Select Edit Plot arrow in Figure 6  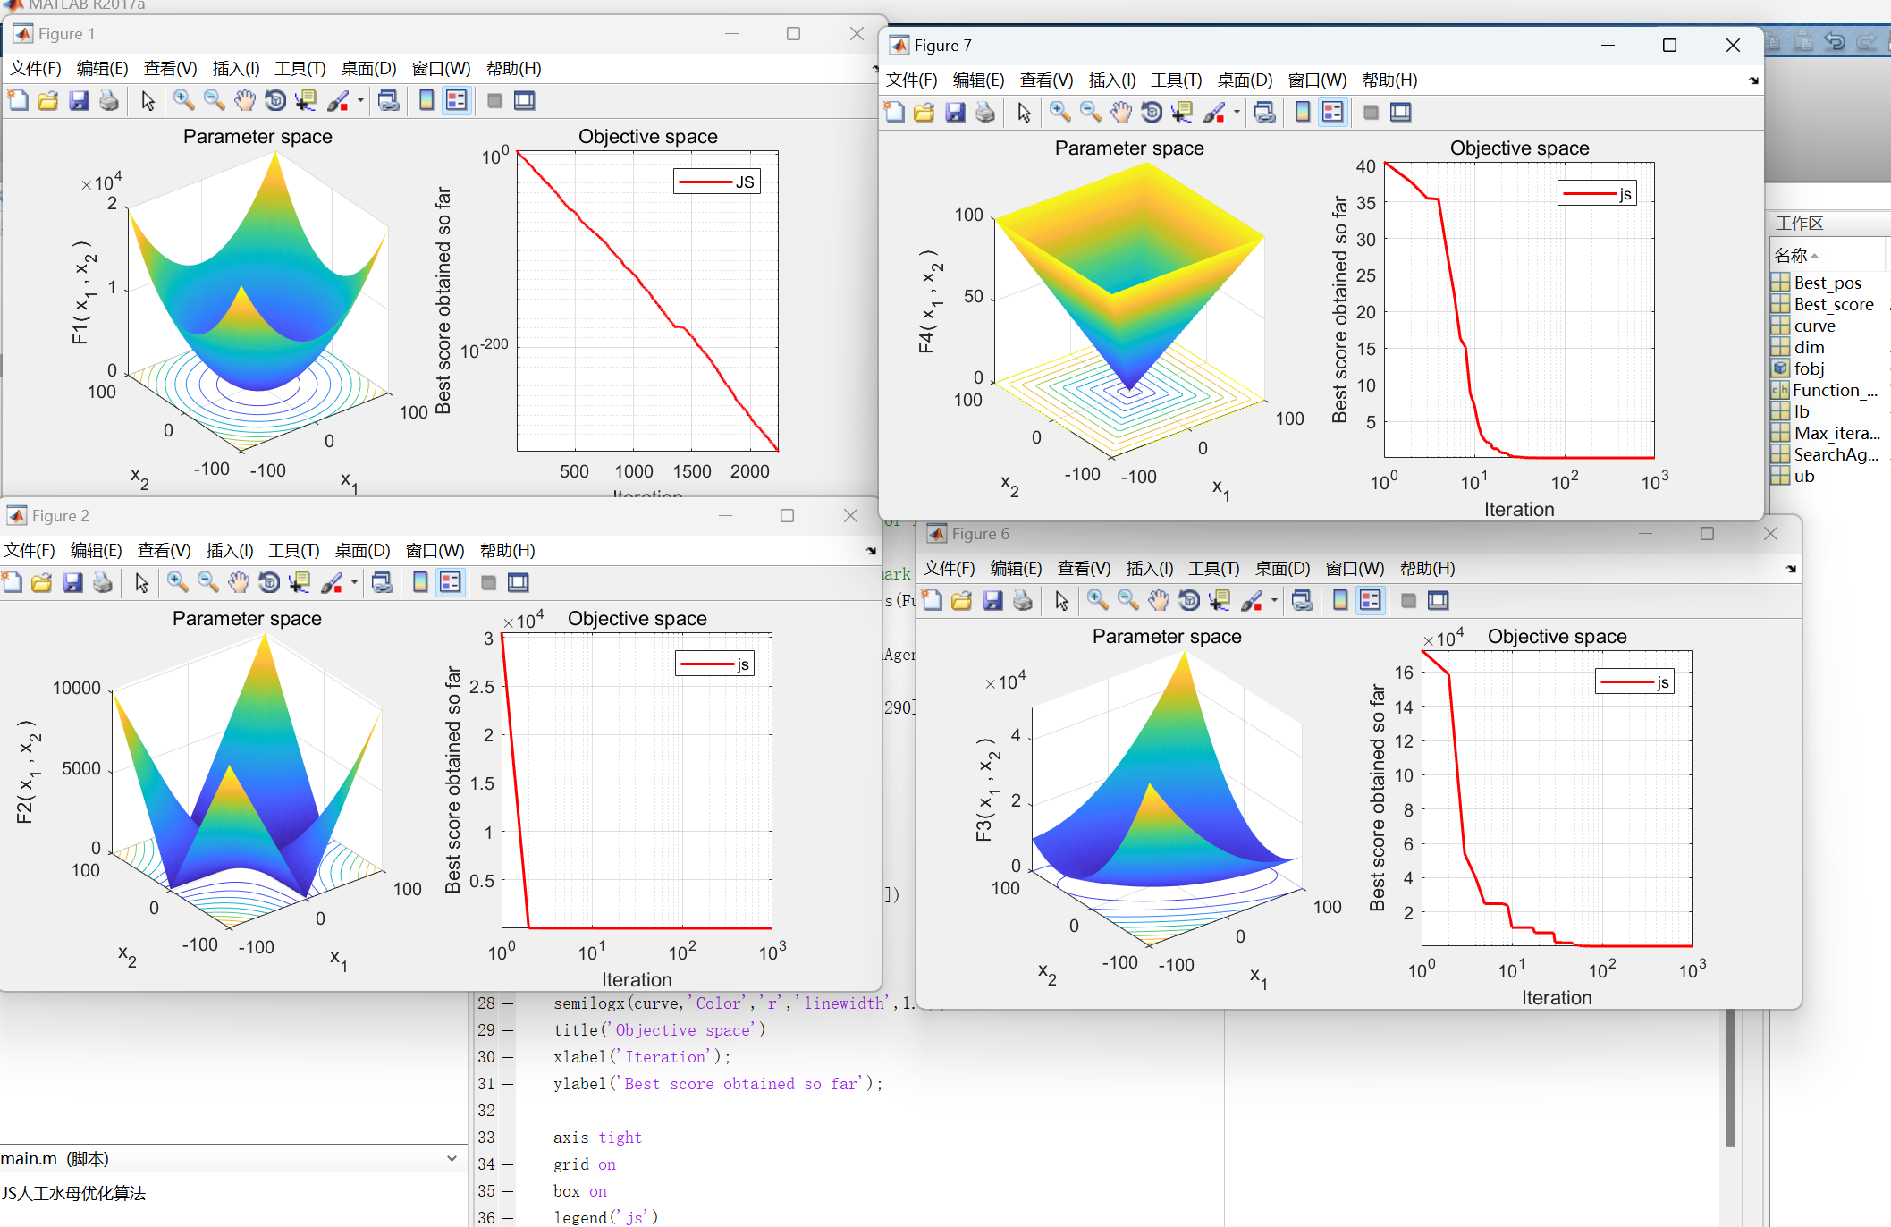(1061, 601)
